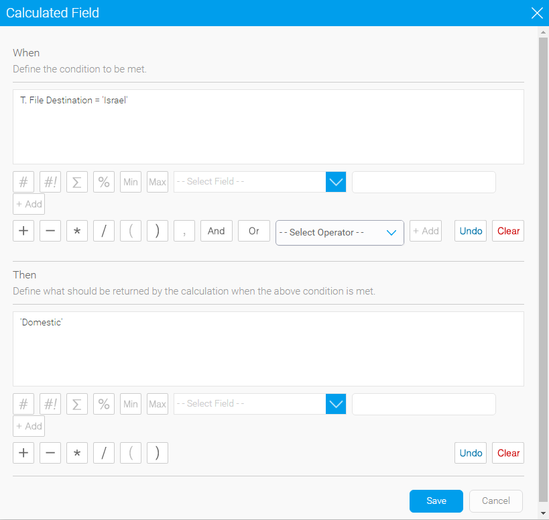The height and width of the screenshot is (520, 549).
Task: Click the # count button in When section
Action: (x=23, y=182)
